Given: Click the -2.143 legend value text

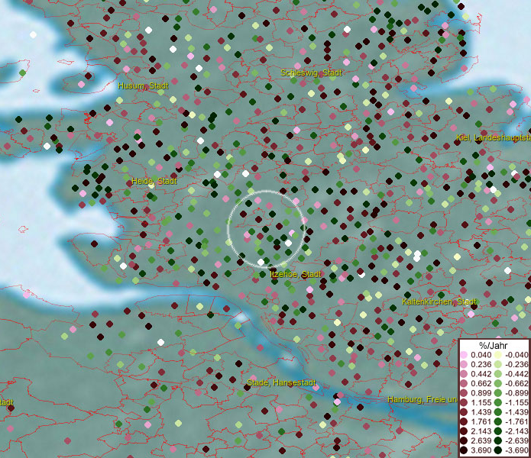Looking at the screenshot, I should 516,431.
